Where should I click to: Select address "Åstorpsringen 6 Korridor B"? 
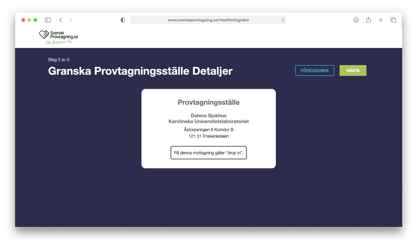(x=208, y=130)
